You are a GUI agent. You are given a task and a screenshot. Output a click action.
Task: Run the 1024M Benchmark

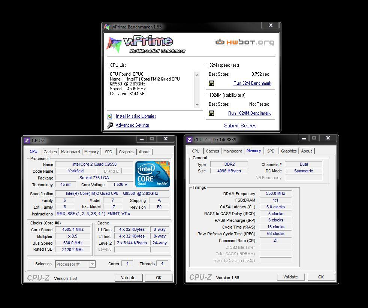point(249,113)
